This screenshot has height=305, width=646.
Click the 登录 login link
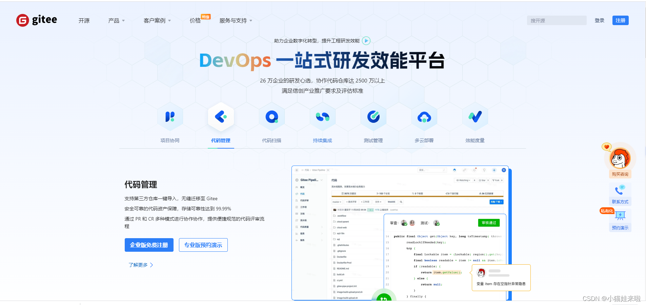click(x=600, y=20)
